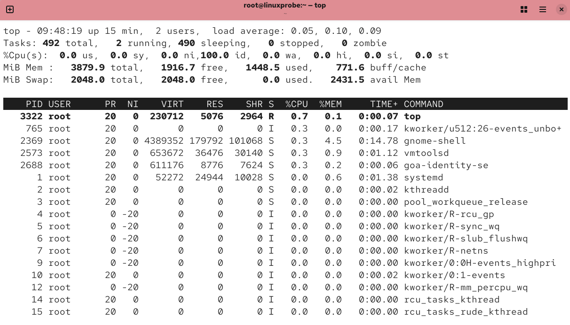Open the tab overview grid
The height and width of the screenshot is (325, 570).
point(524,9)
